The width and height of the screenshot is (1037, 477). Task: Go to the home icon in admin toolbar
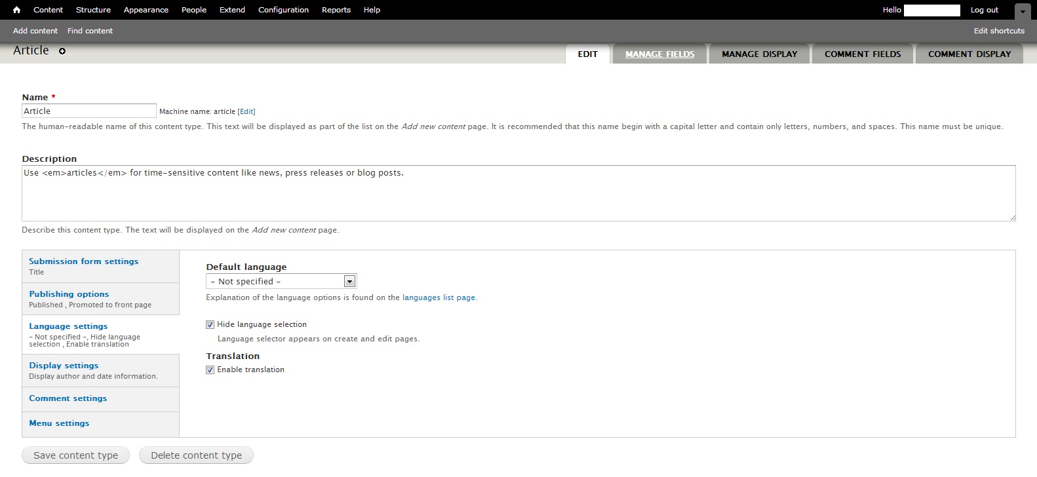[x=17, y=10]
